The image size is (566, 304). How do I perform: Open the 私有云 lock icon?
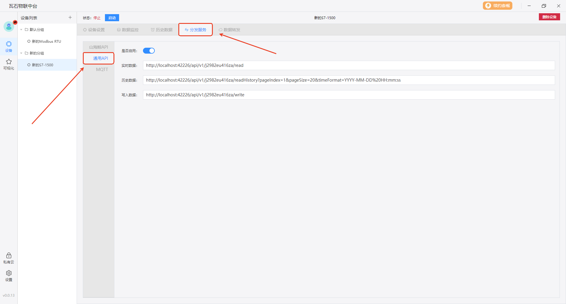tap(9, 258)
